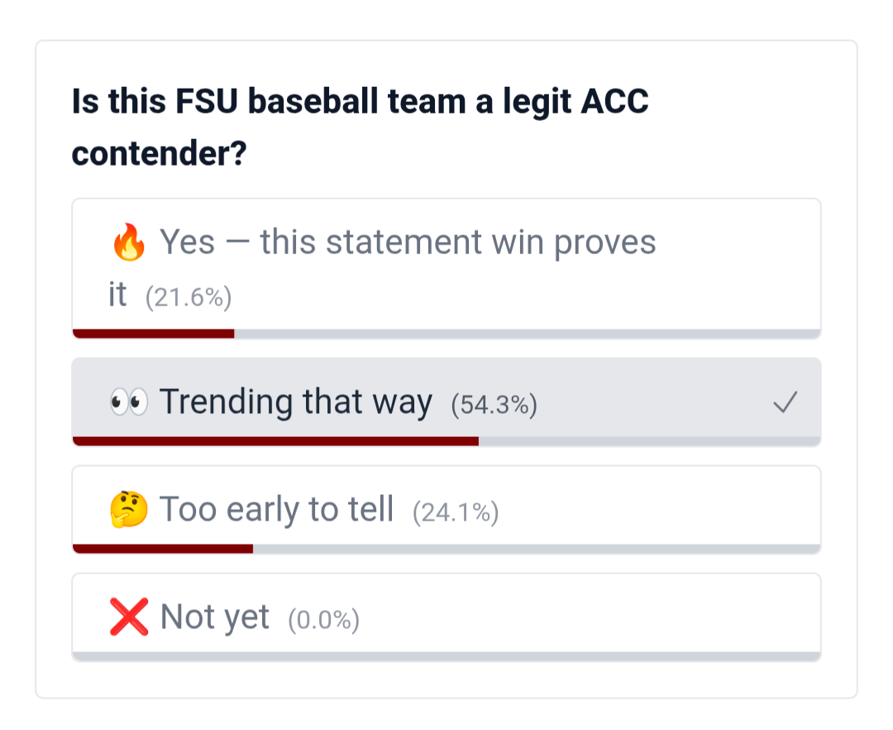Click the red cross mark emoji
Screen dimensions: 893x730
(128, 617)
